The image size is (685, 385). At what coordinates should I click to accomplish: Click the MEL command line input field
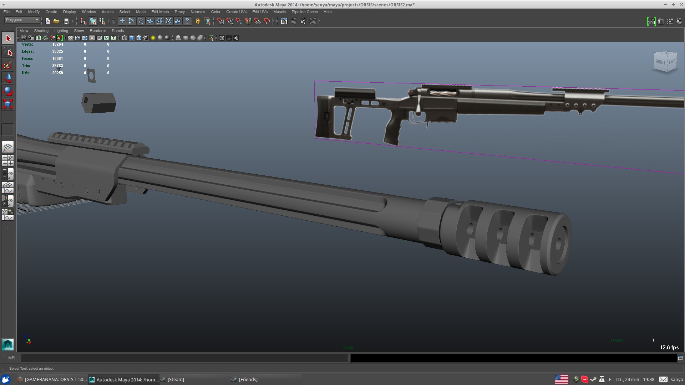[184, 358]
